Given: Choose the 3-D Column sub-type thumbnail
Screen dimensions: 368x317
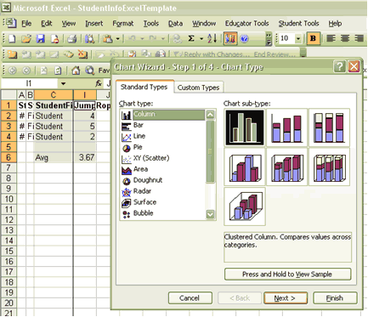Looking at the screenshot, I should (x=245, y=207).
